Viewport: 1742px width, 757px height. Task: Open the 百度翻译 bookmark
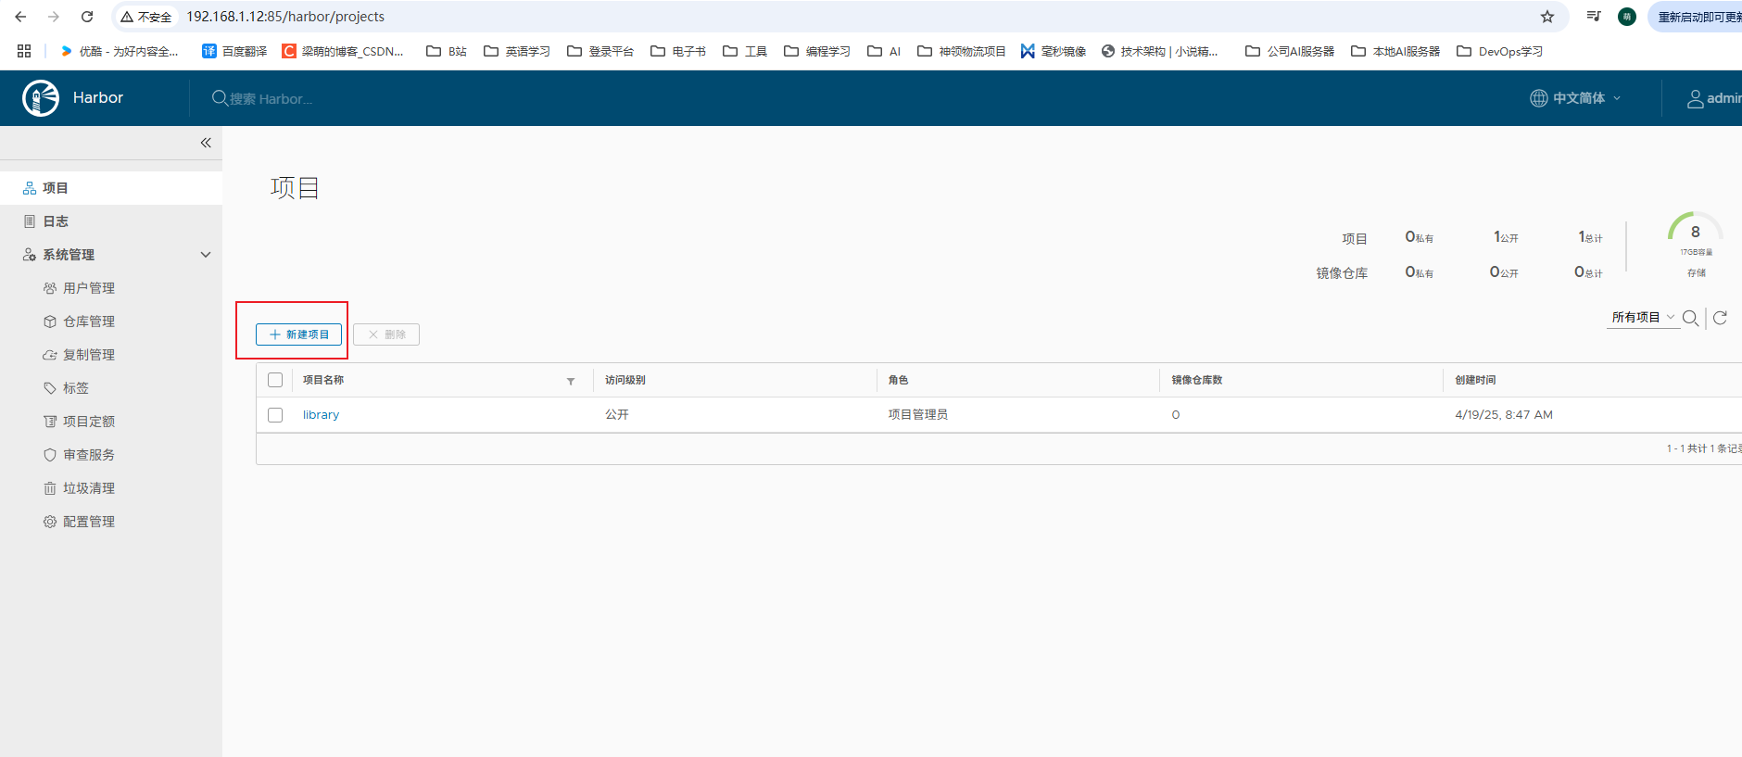point(234,51)
